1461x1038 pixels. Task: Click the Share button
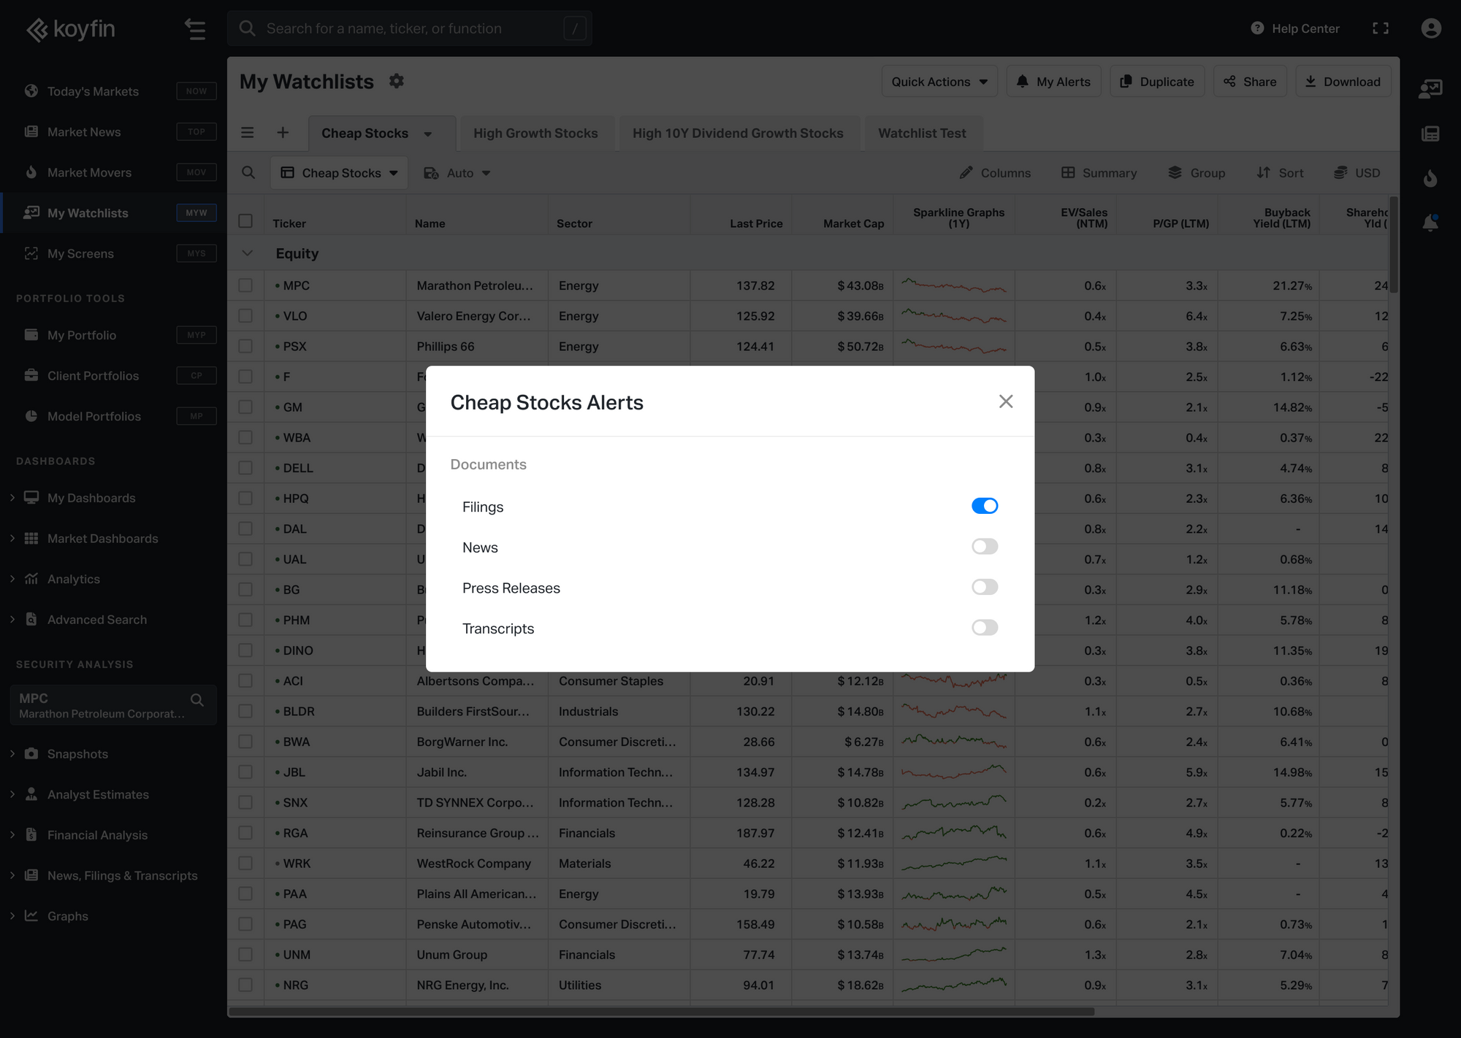pyautogui.click(x=1250, y=82)
